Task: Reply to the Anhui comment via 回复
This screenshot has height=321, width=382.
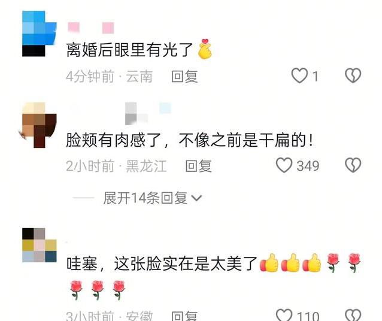Action: pyautogui.click(x=184, y=316)
